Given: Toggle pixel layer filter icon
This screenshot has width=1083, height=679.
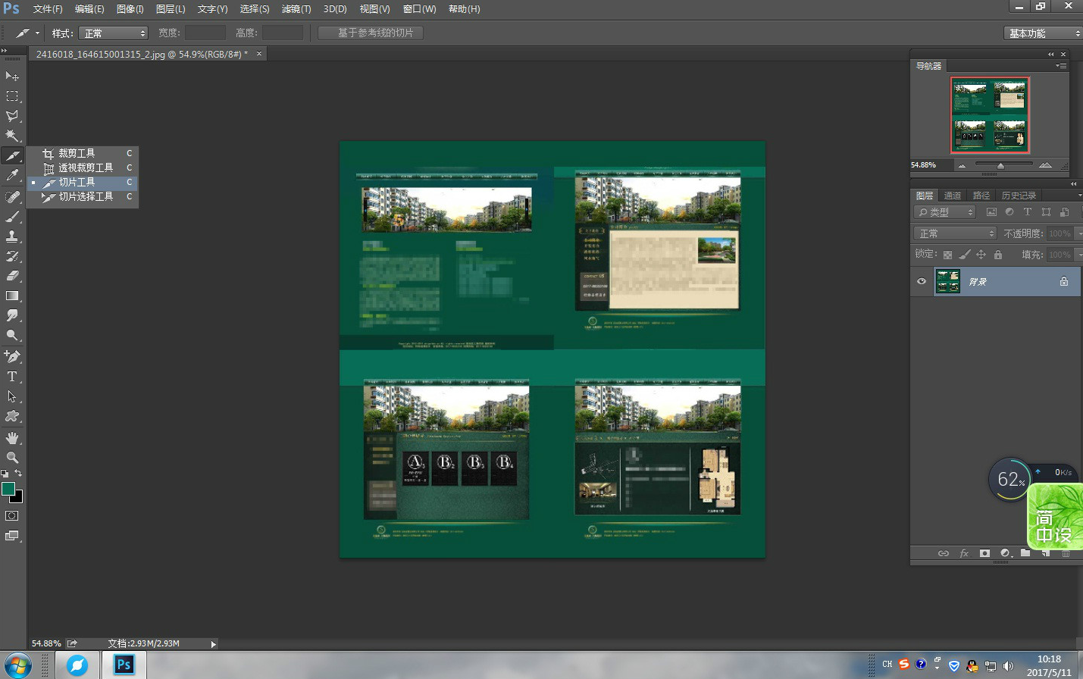Looking at the screenshot, I should [x=991, y=212].
